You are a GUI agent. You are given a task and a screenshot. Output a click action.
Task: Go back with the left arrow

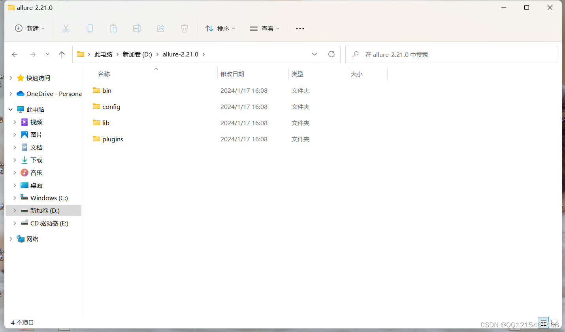pos(15,54)
